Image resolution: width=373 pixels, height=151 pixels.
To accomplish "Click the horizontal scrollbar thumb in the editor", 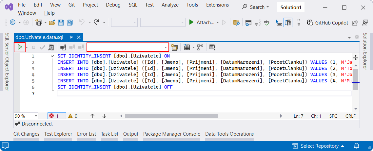I will pyautogui.click(x=171, y=116).
